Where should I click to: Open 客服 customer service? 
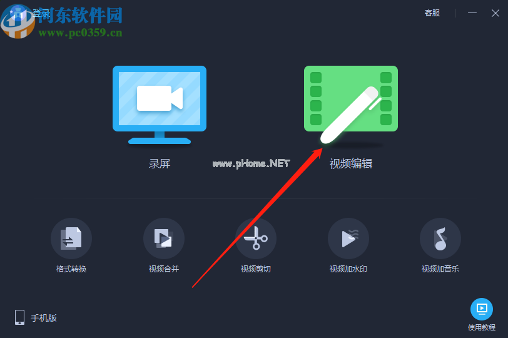[432, 13]
